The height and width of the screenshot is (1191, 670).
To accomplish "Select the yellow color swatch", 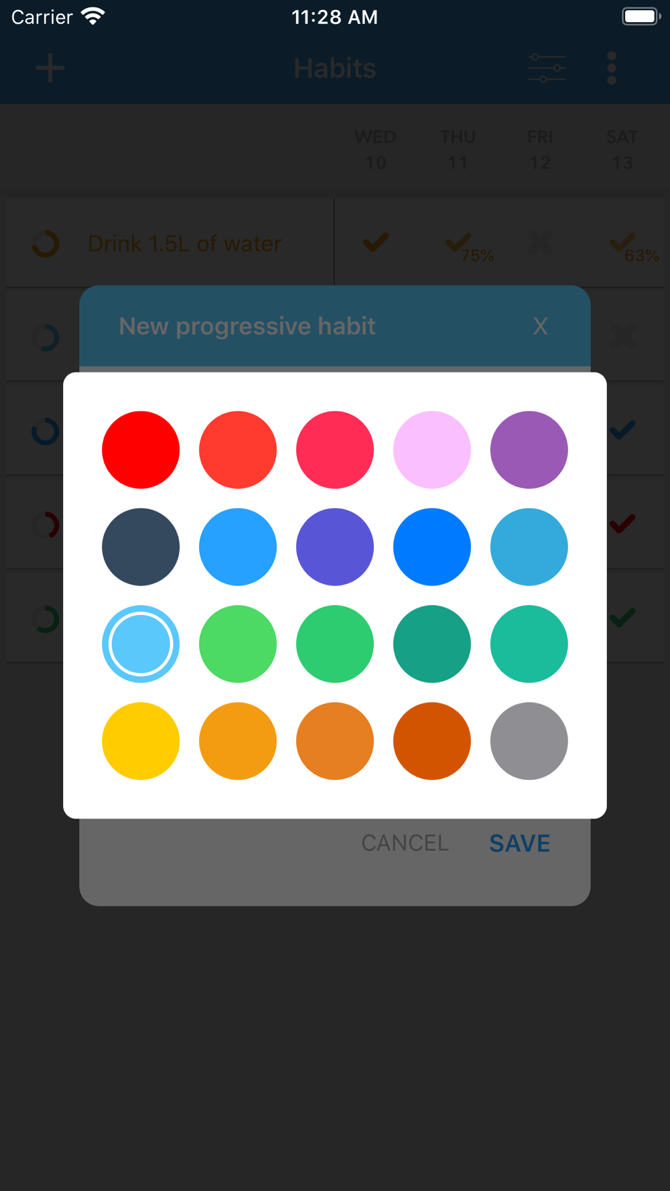I will [141, 741].
